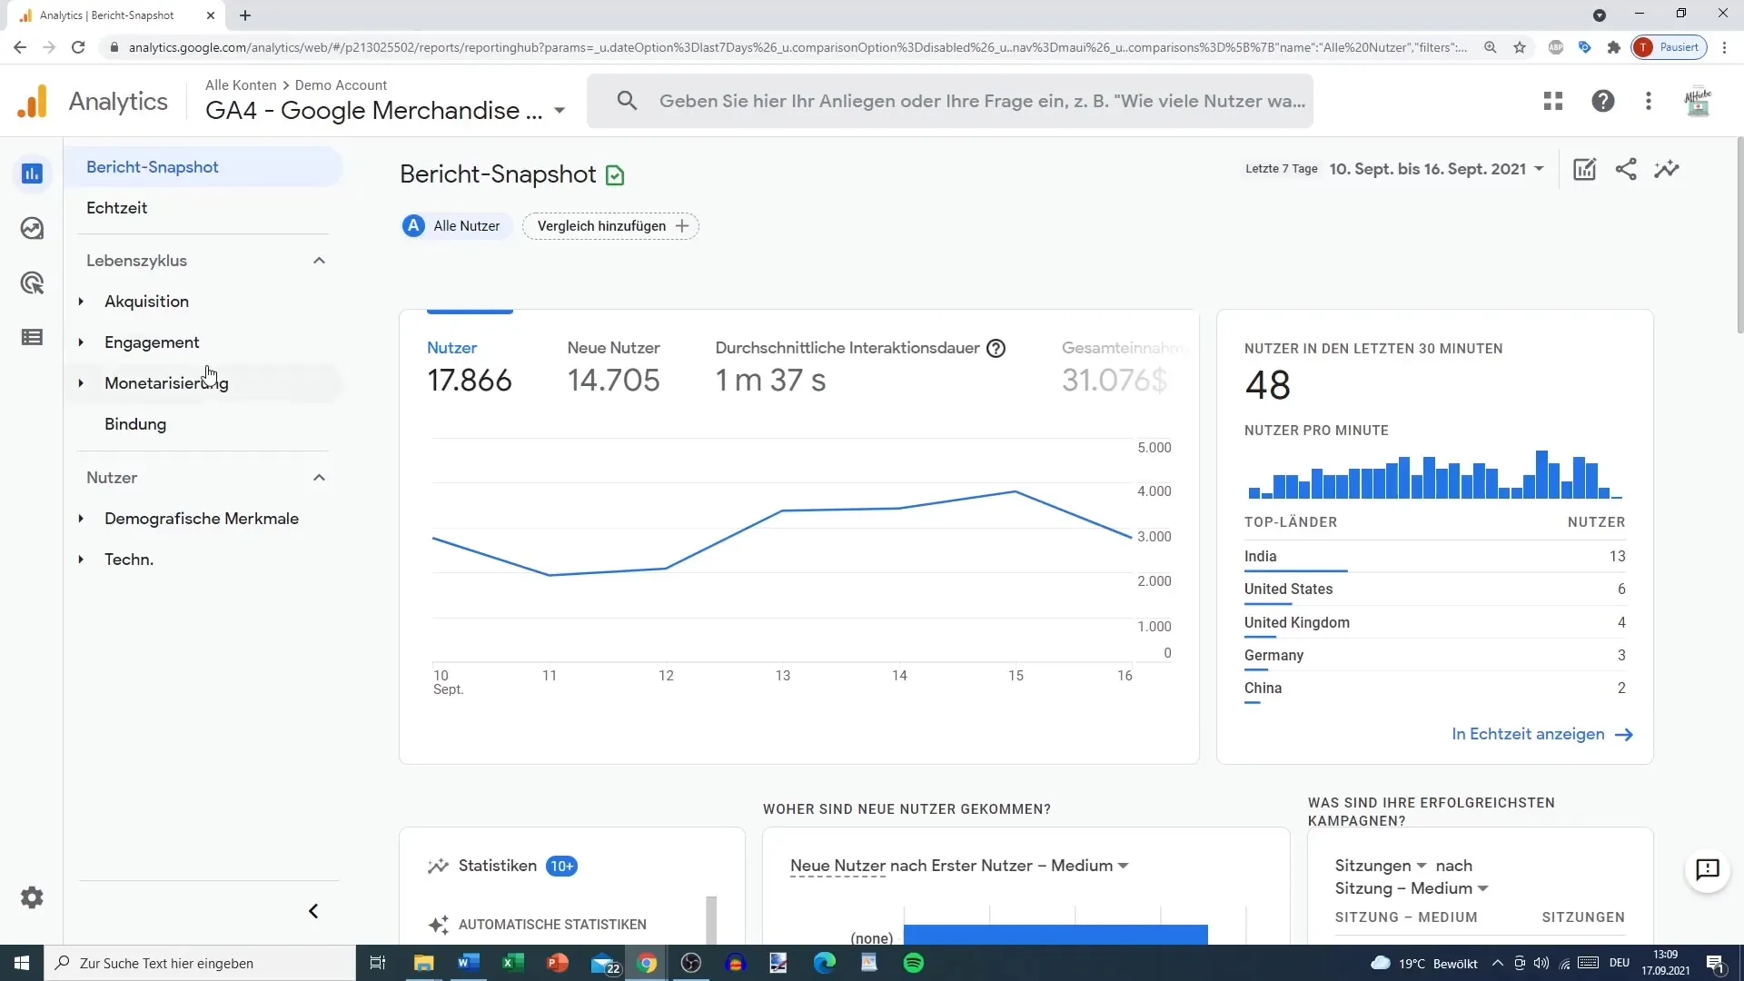Expand Demografische Merkmale tree item

[x=81, y=519]
